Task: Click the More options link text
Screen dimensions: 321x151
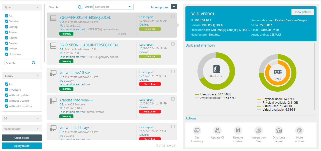Action: point(160,7)
